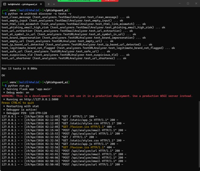Click the test_legitimate_brand_not_flagged result line

tap(88, 48)
